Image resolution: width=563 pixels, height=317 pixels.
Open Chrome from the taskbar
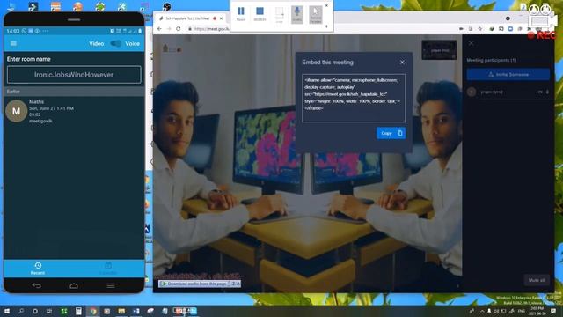pyautogui.click(x=93, y=311)
